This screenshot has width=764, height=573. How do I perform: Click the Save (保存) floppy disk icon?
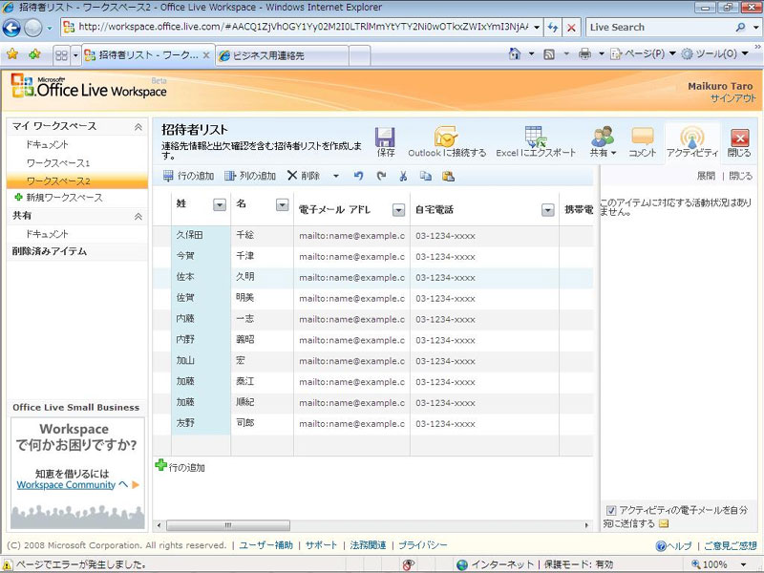pyautogui.click(x=385, y=137)
